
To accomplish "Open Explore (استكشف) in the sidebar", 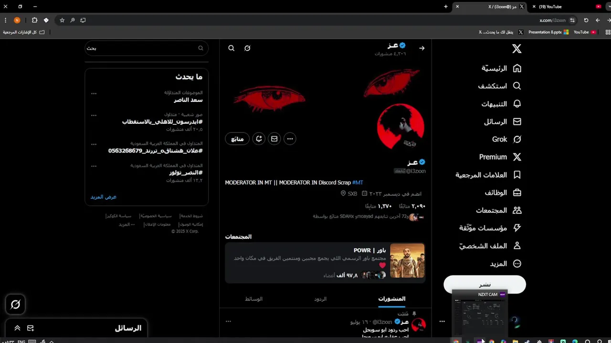I will (499, 86).
